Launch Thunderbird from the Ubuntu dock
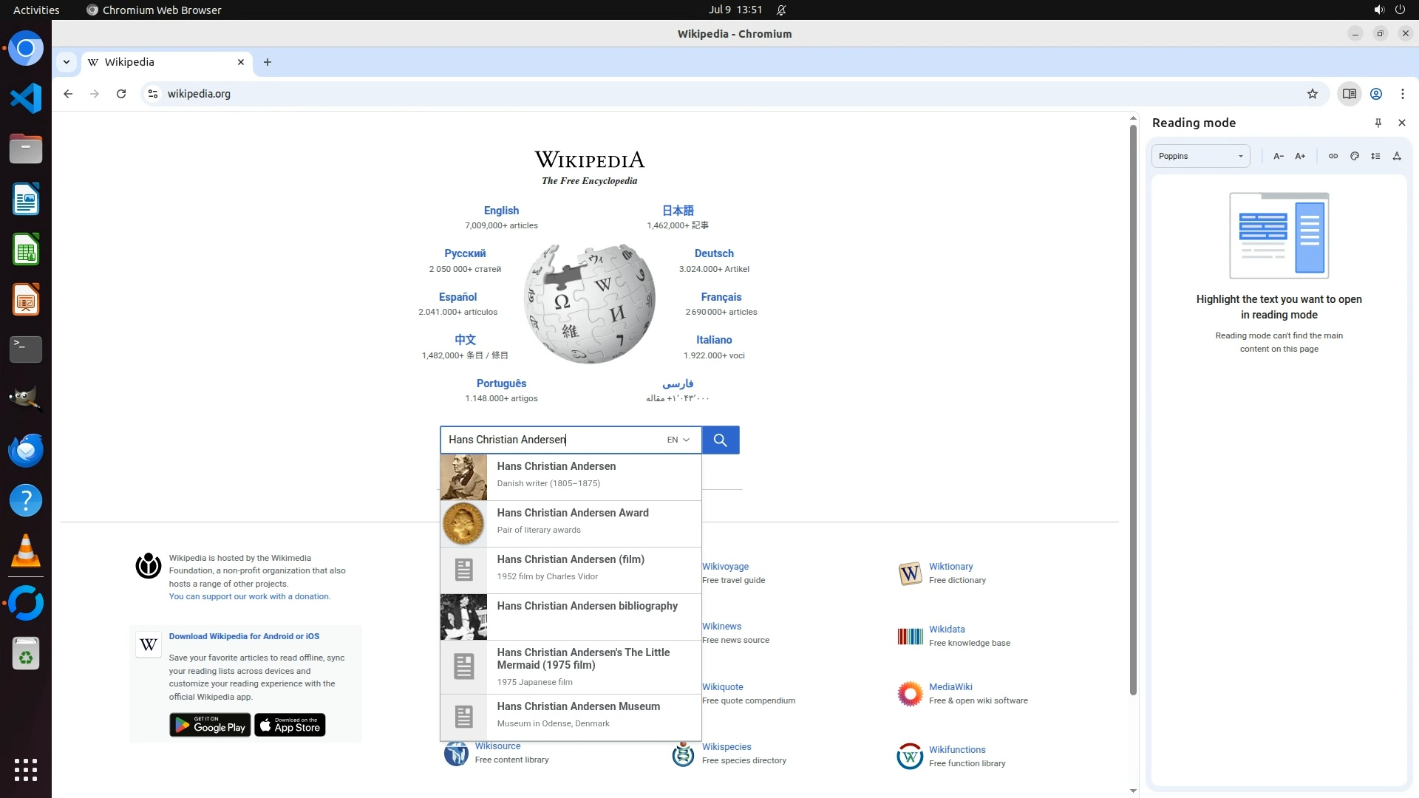1419x798 pixels. coord(26,450)
